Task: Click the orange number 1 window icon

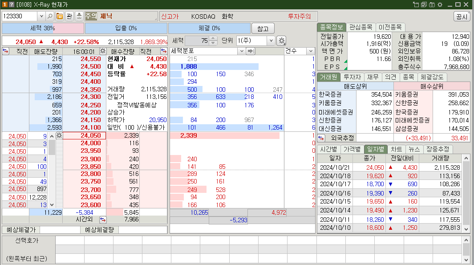Action: 4,4
